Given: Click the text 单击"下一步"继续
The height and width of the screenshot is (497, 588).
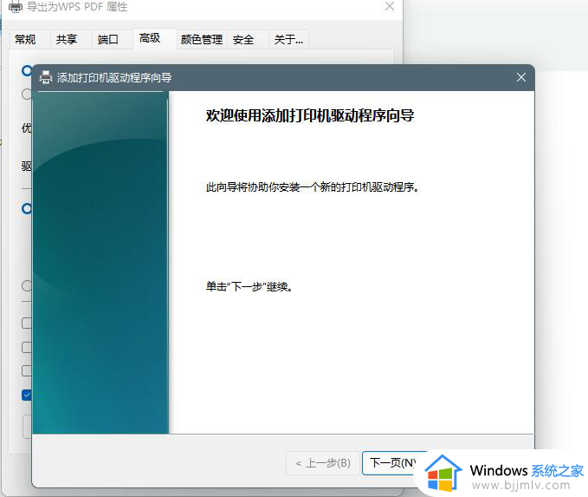Looking at the screenshot, I should click(x=249, y=286).
